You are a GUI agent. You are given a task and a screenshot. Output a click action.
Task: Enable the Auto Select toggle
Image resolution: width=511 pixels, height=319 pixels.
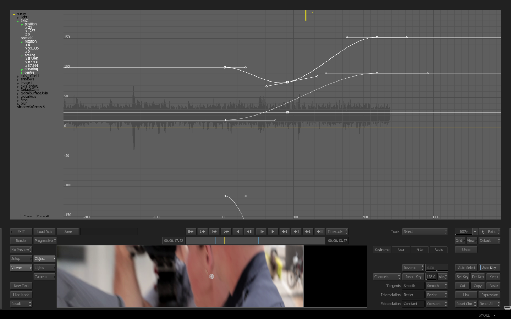[x=466, y=268]
